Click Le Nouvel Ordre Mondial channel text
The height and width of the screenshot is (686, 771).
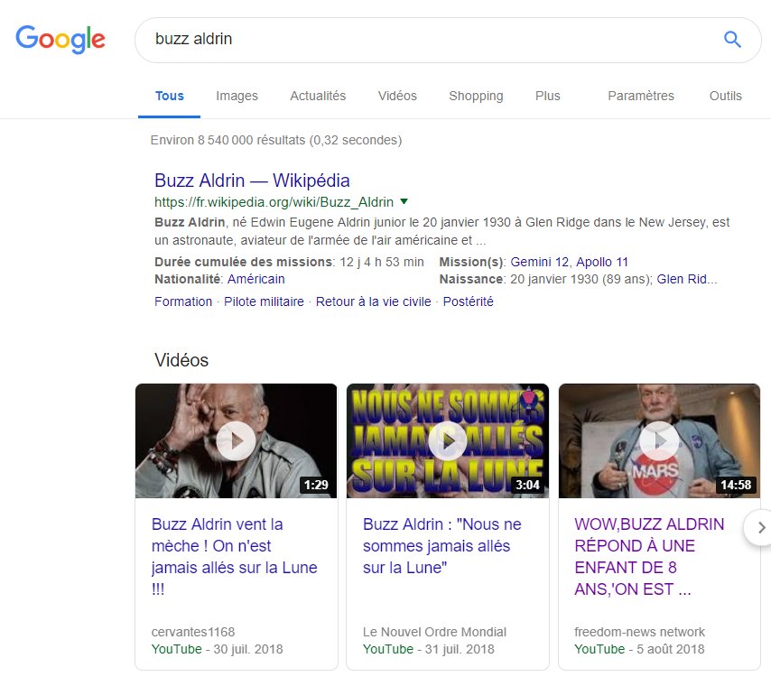(x=434, y=632)
